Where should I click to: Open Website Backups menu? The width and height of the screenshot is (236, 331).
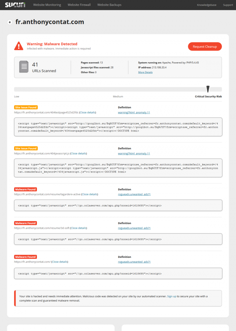109,5
